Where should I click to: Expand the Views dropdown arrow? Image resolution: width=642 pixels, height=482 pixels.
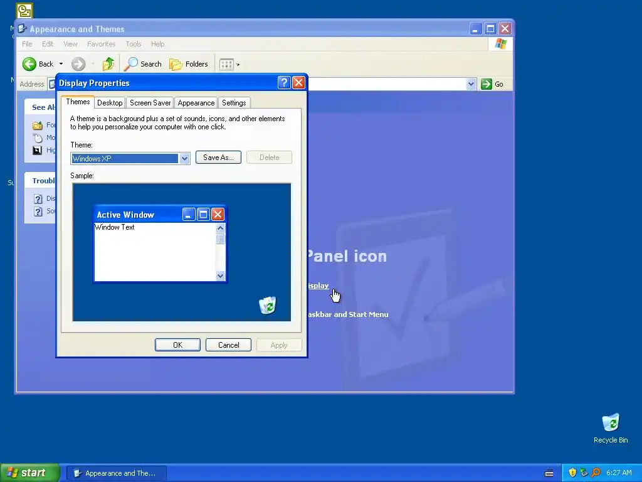pyautogui.click(x=238, y=65)
